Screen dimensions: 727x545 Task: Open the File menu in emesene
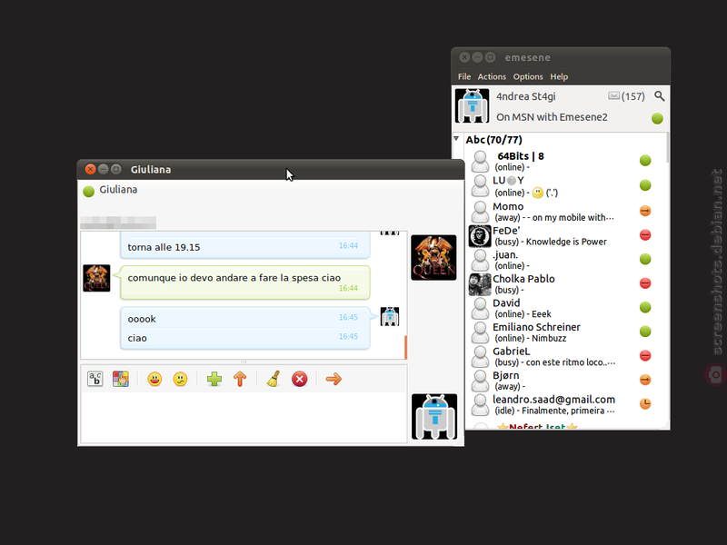tap(464, 76)
